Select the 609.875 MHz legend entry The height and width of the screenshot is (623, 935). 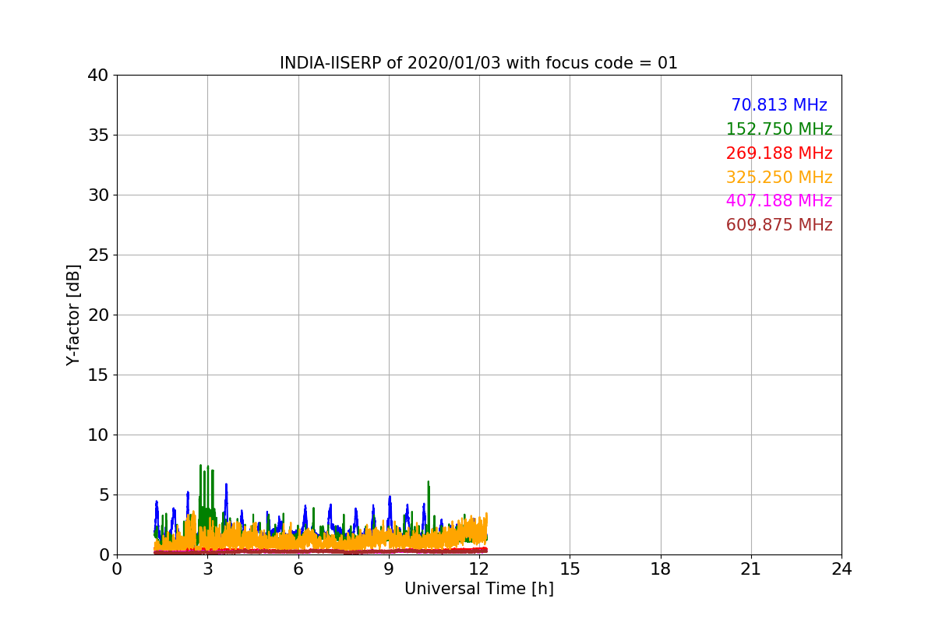tap(779, 225)
